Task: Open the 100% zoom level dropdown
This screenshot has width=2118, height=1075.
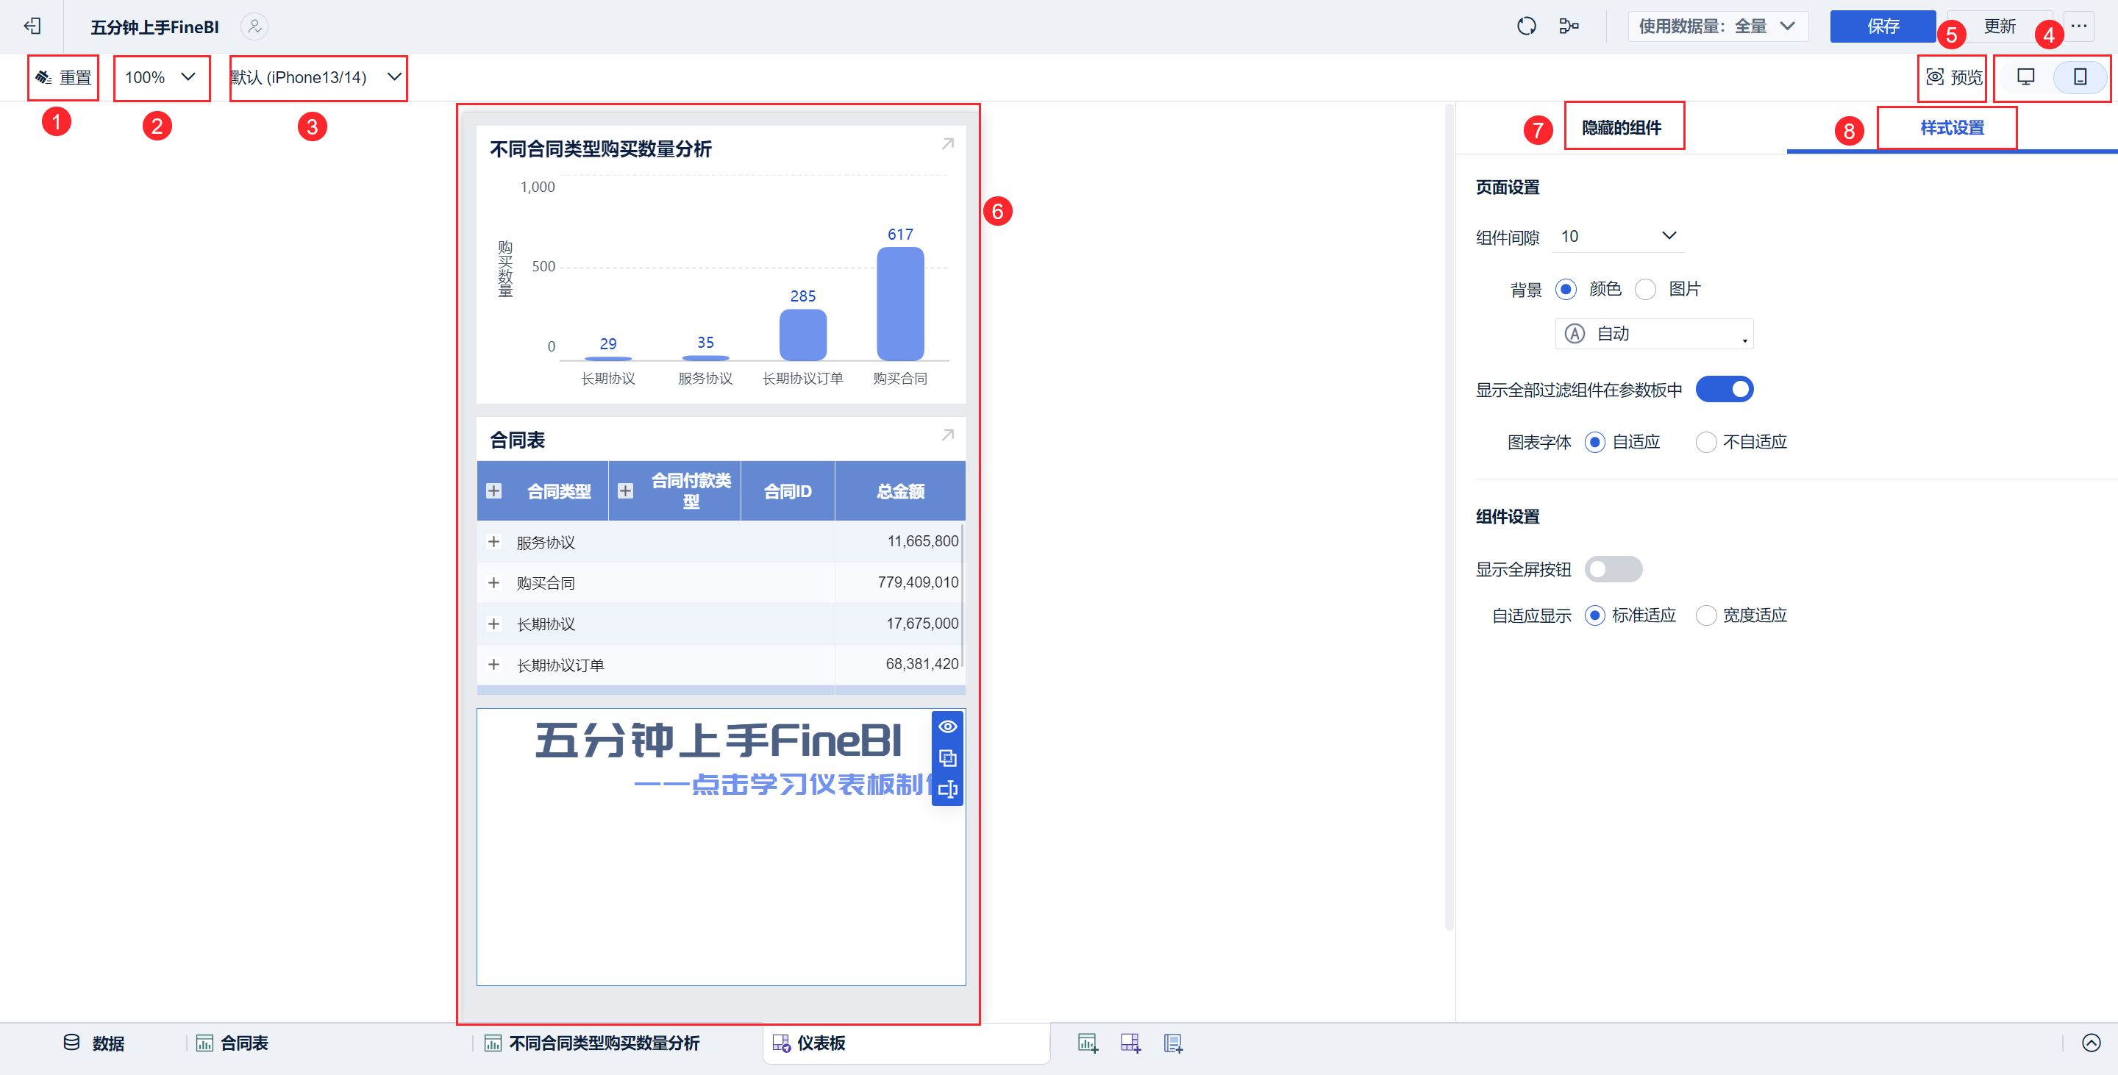Action: (161, 77)
